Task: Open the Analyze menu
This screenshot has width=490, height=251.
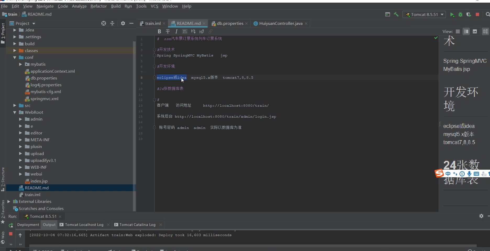Action: (x=79, y=6)
